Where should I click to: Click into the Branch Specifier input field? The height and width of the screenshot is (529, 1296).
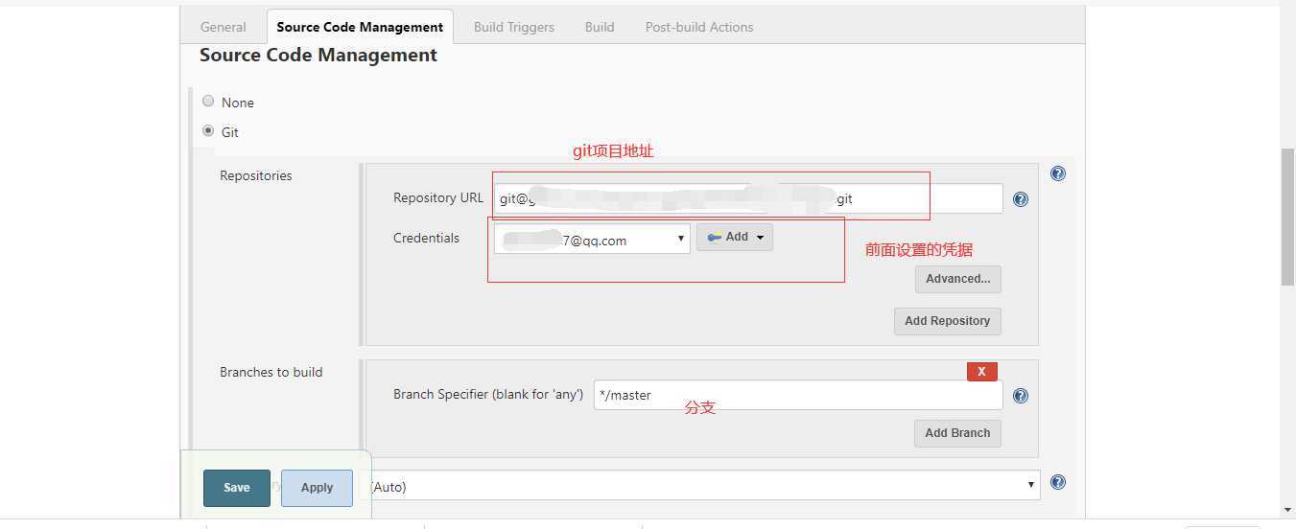[798, 395]
